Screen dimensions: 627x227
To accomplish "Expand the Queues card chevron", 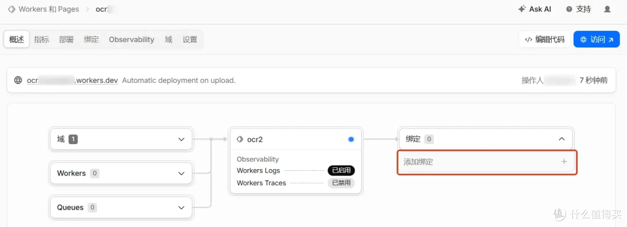I will click(182, 207).
